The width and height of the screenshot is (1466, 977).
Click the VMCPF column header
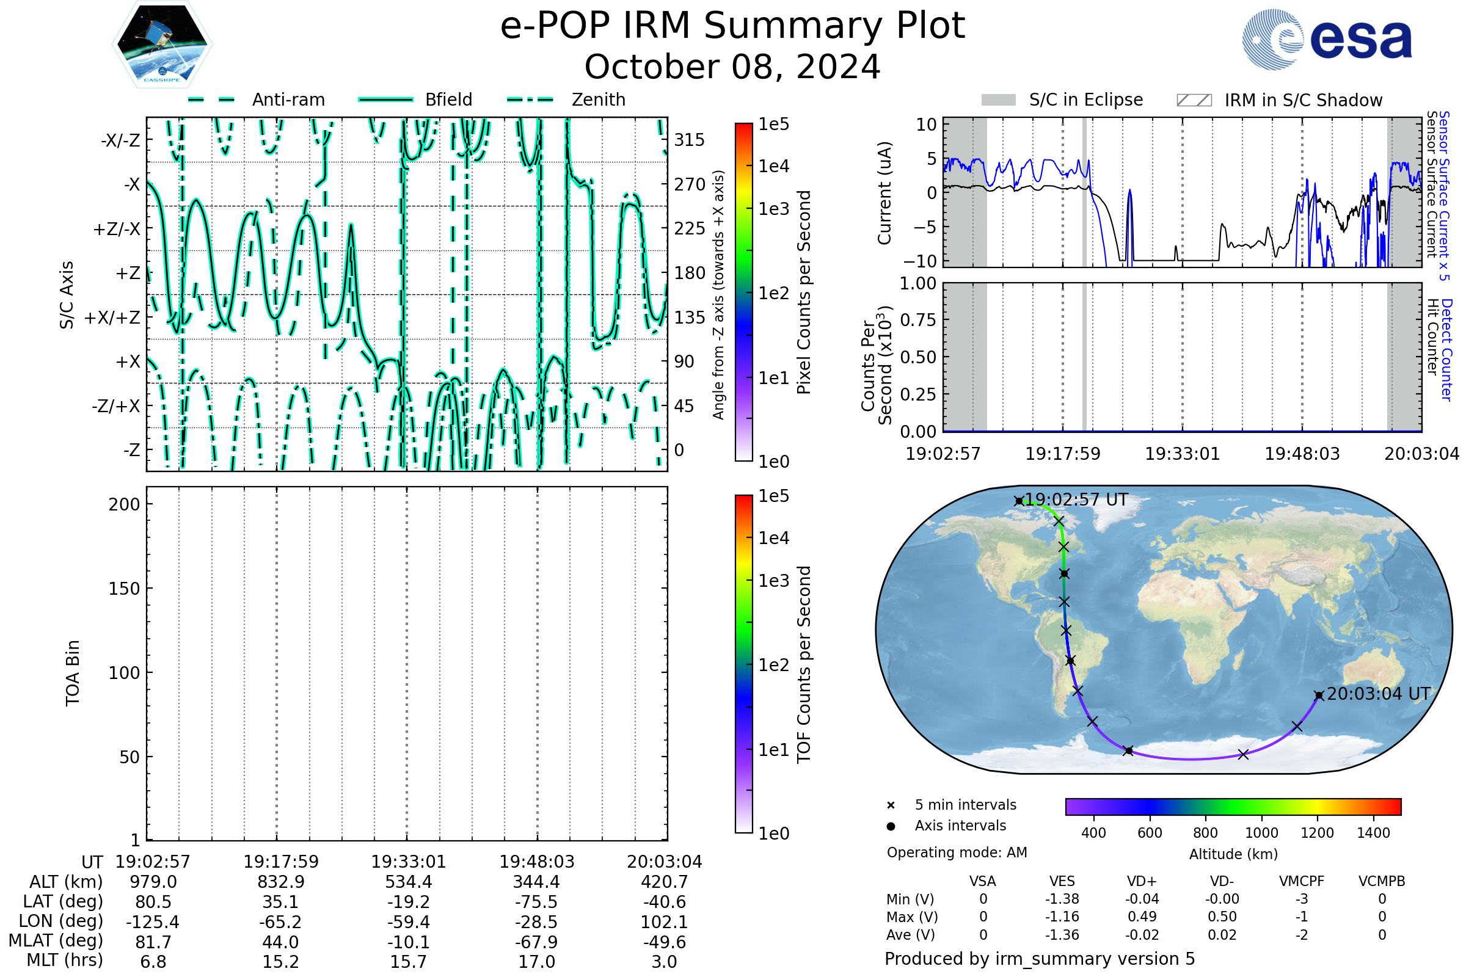point(1302,882)
